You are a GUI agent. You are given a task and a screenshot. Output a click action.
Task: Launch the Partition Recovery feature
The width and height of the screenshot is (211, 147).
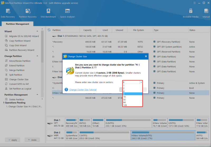28,13
